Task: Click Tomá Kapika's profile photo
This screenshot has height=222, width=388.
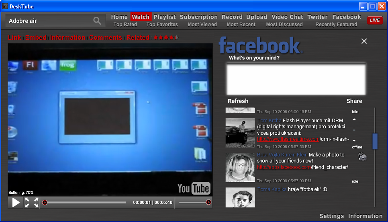Action: click(240, 197)
